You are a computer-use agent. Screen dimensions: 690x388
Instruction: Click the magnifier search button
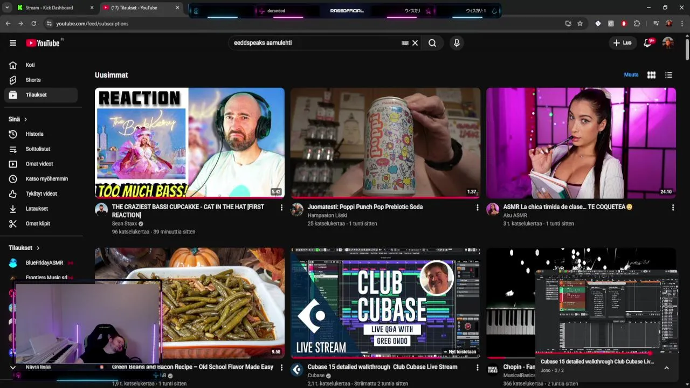[x=432, y=43]
